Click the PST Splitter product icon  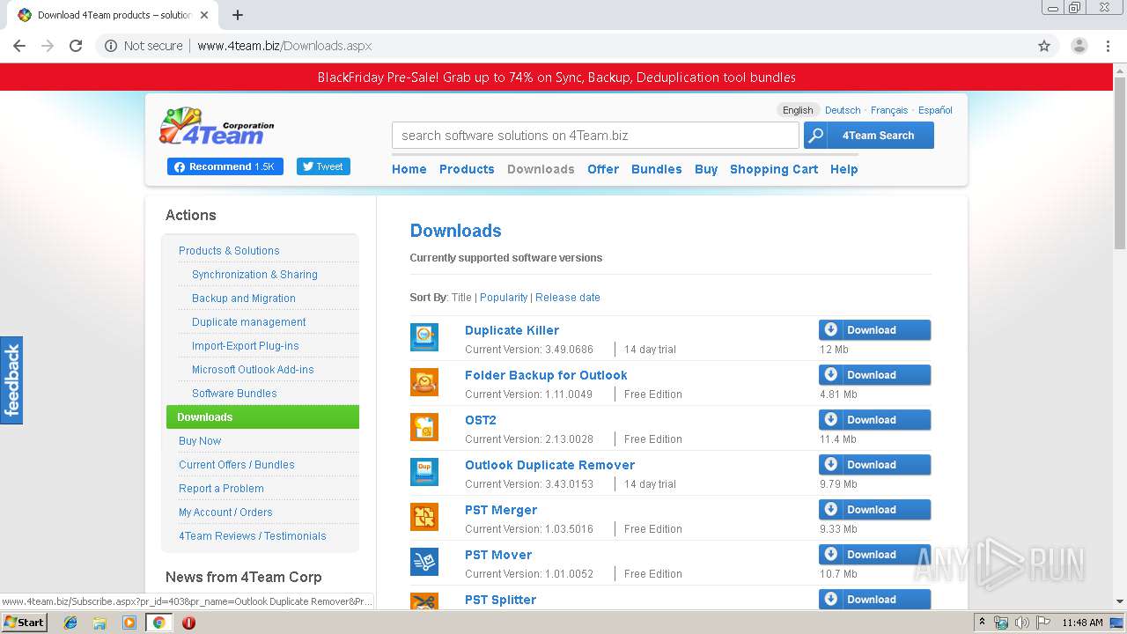(x=424, y=601)
